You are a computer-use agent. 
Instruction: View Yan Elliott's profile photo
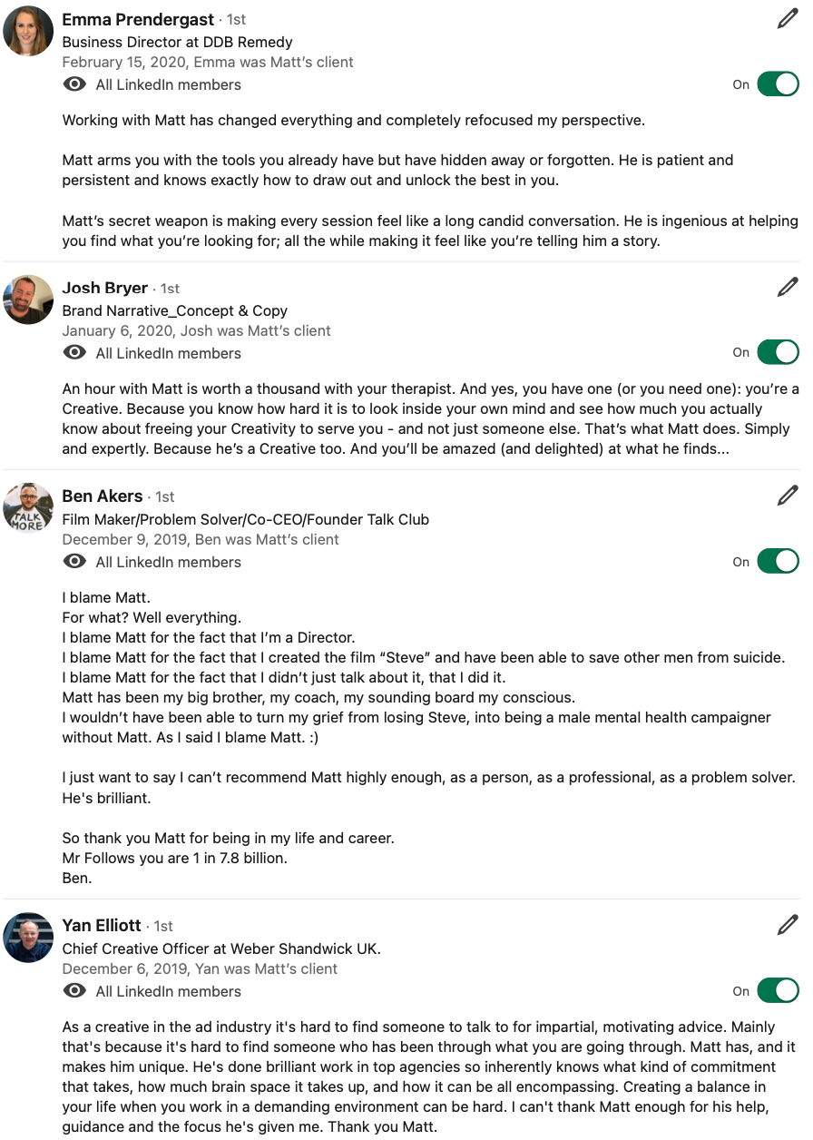[28, 938]
